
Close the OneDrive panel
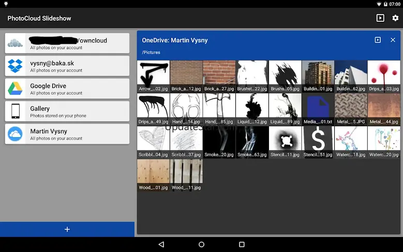393,40
